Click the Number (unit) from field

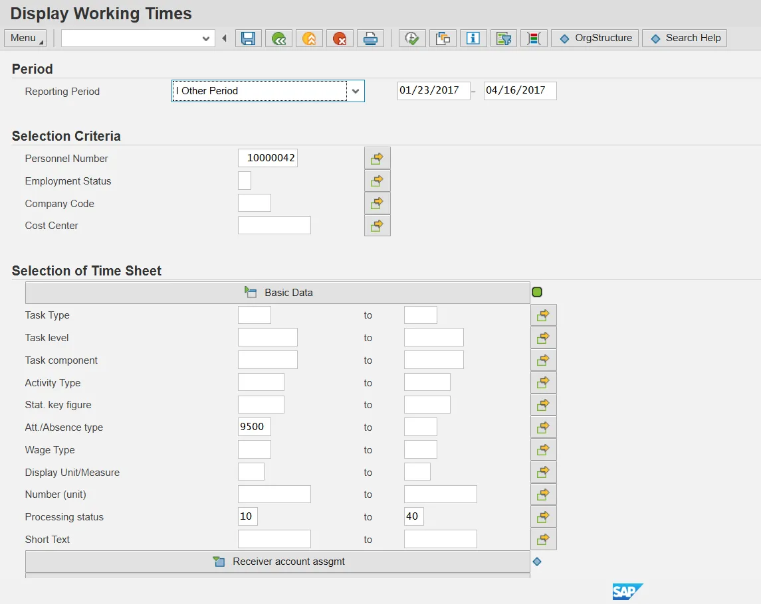point(274,494)
